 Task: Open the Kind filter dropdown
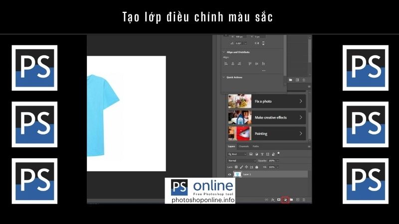point(237,154)
